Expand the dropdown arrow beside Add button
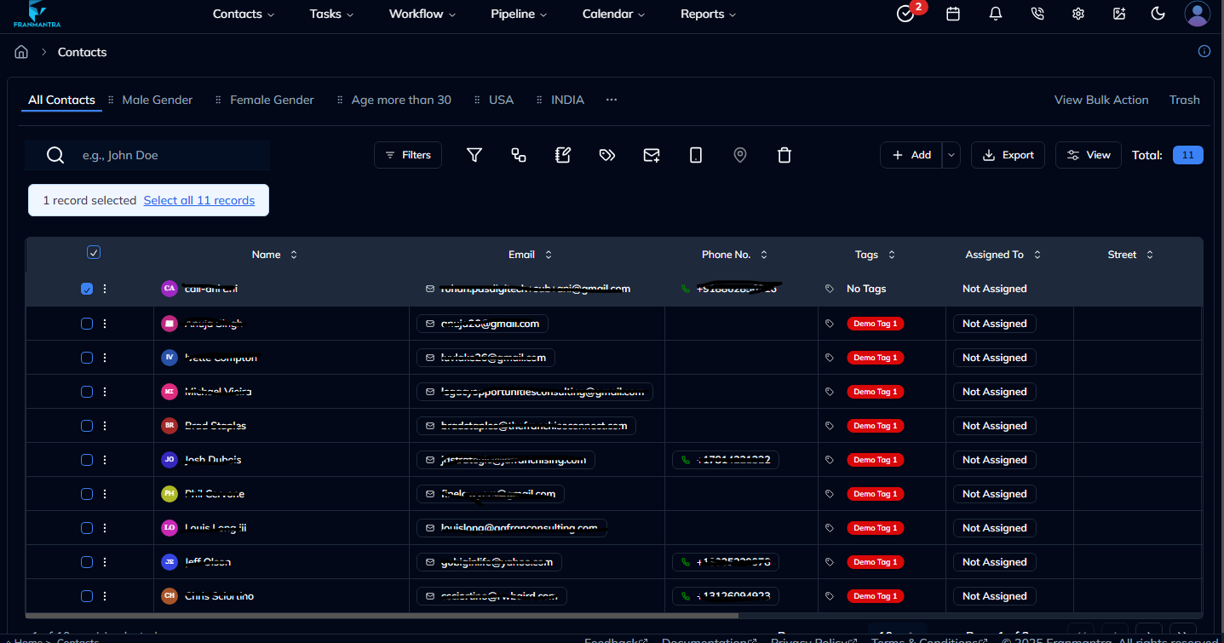 point(951,155)
